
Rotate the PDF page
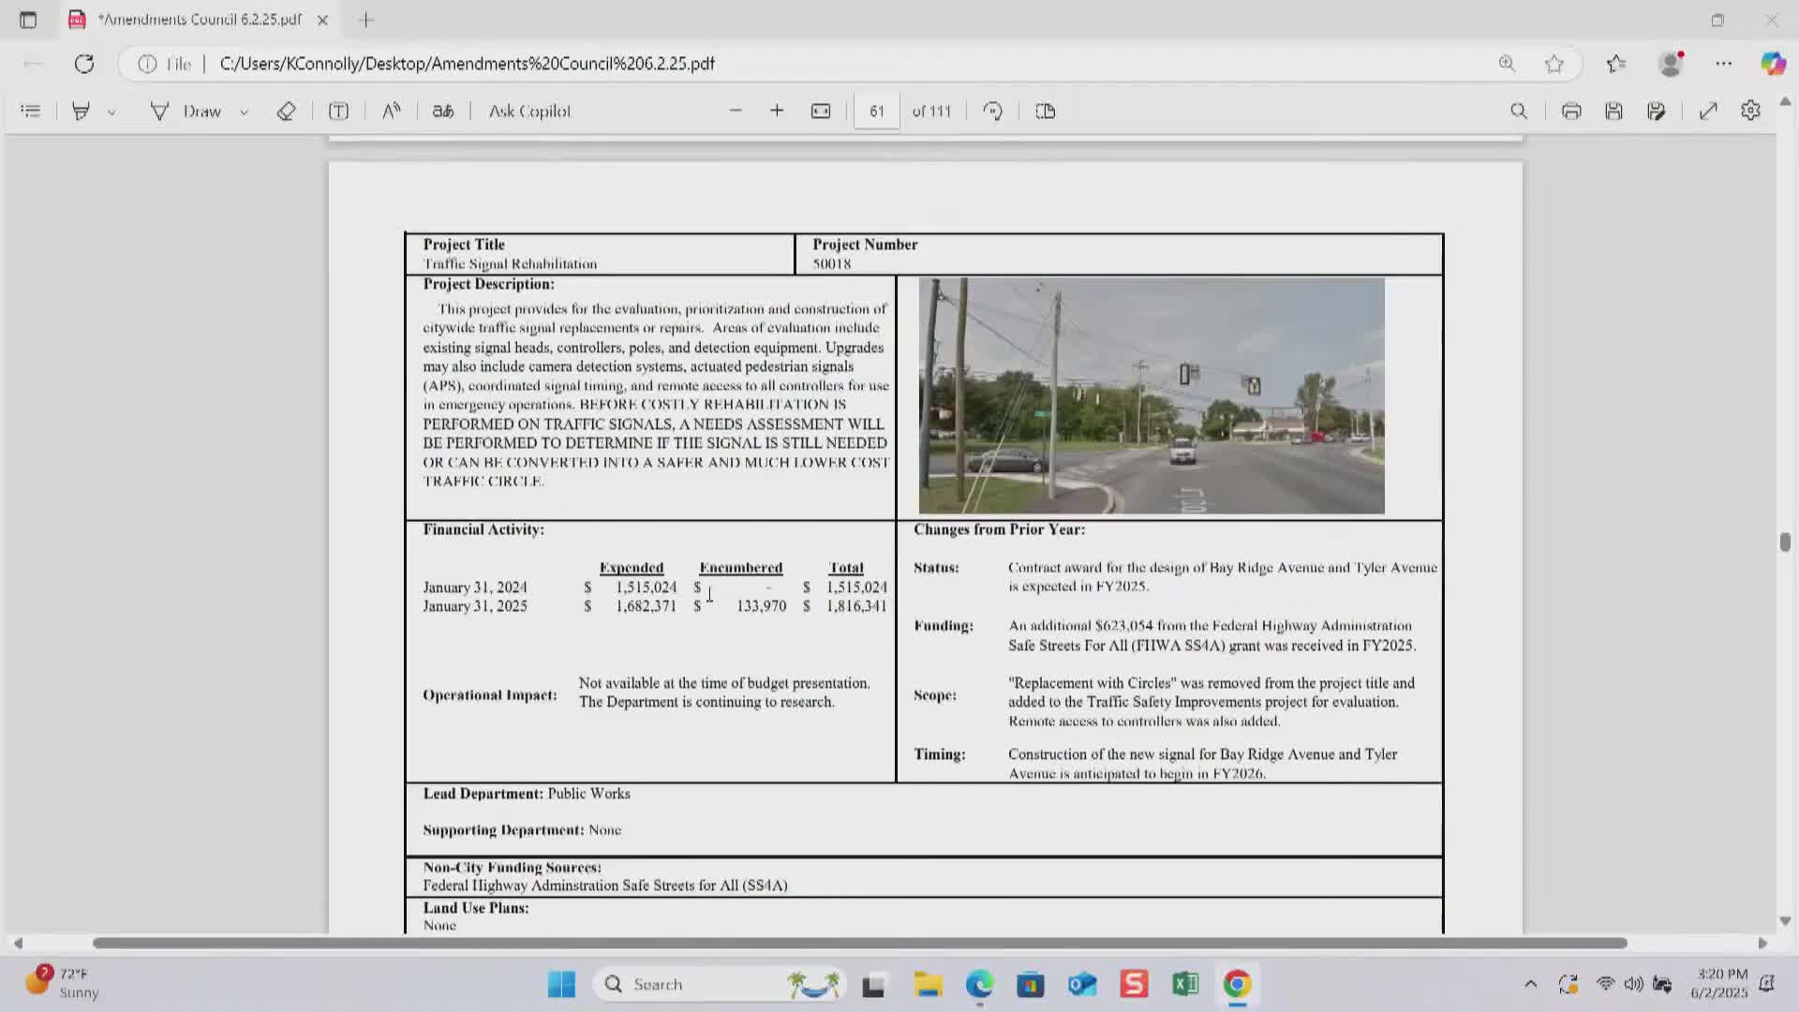coord(992,112)
